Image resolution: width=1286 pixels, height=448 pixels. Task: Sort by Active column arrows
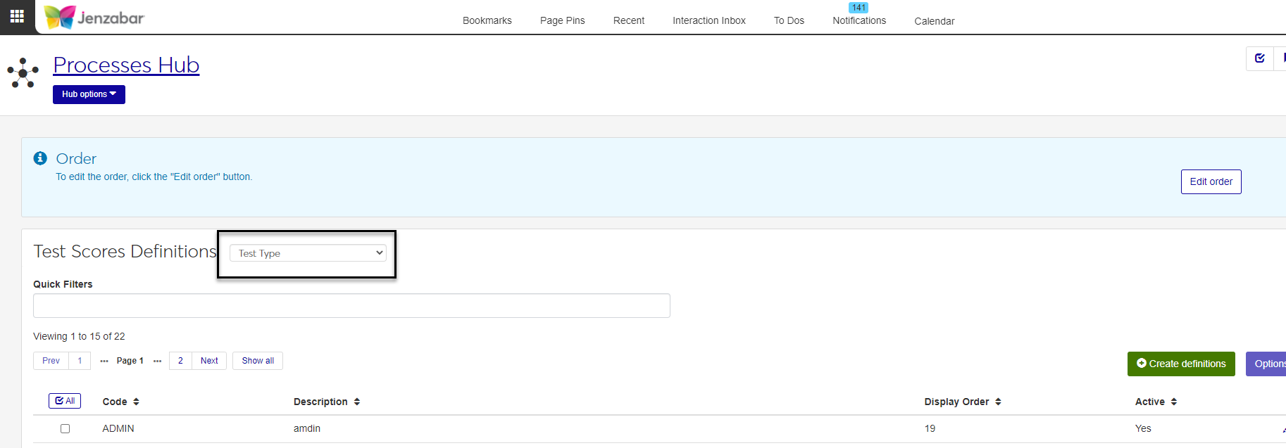[x=1174, y=402]
